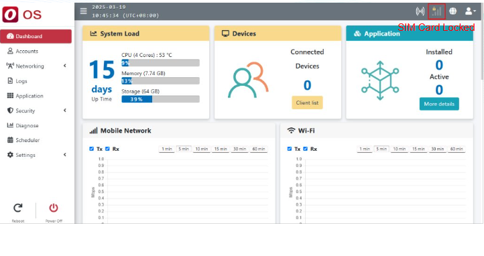Click the Memory usage progress bar
This screenshot has height=256, width=484.
pyautogui.click(x=160, y=81)
